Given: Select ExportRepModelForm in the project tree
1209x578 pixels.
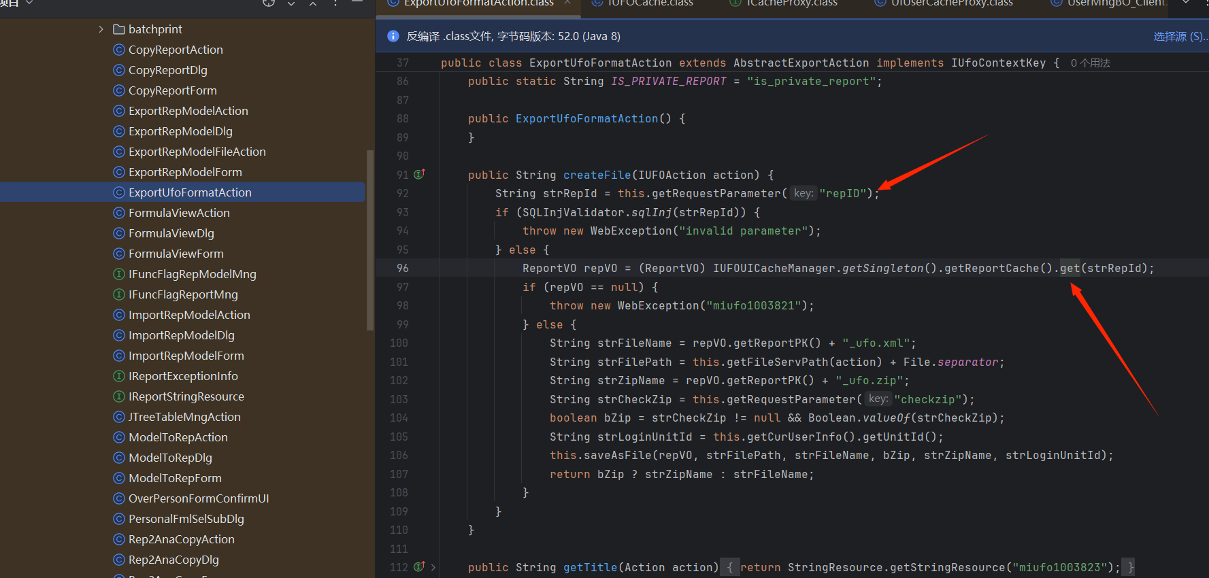Looking at the screenshot, I should (x=185, y=172).
